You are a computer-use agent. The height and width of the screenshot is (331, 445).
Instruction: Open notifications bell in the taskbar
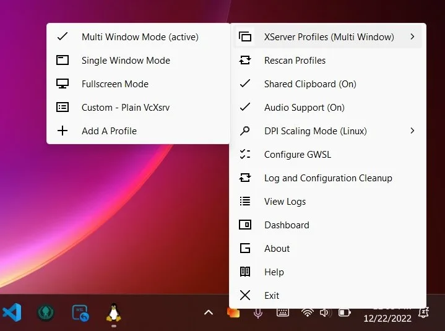(423, 312)
